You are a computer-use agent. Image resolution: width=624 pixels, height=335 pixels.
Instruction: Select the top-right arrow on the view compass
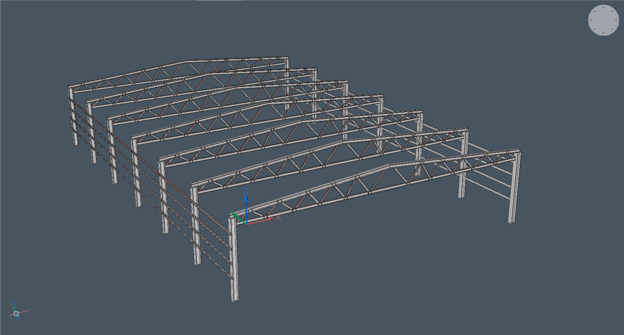(x=613, y=11)
